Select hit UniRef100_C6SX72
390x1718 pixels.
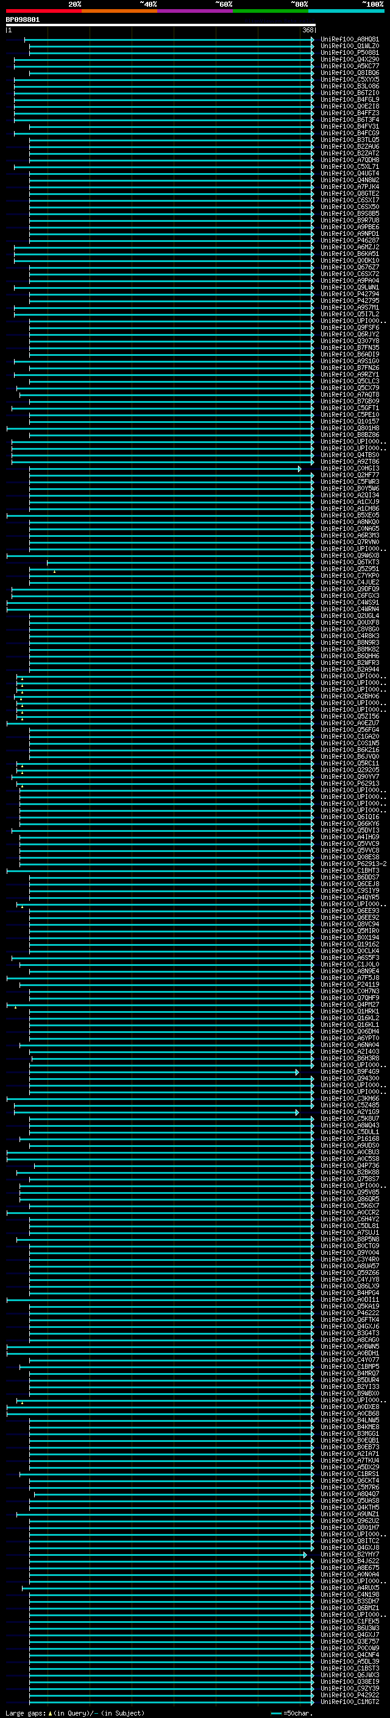coord(349,274)
